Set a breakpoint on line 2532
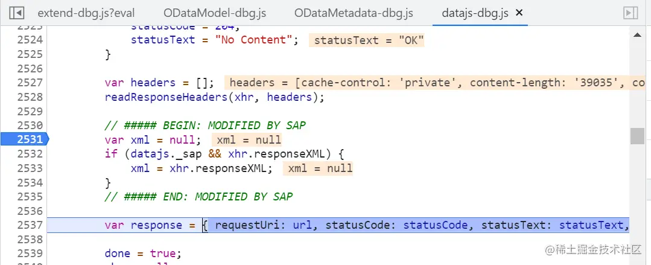 pos(30,154)
